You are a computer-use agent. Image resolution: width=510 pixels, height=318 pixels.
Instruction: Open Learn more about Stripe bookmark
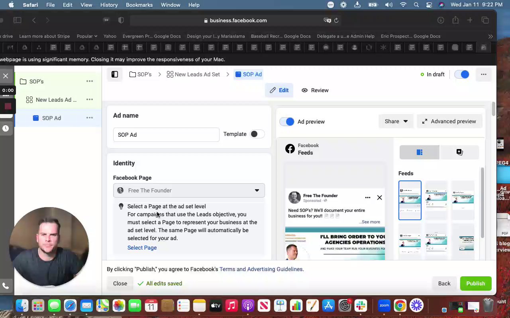pos(45,36)
